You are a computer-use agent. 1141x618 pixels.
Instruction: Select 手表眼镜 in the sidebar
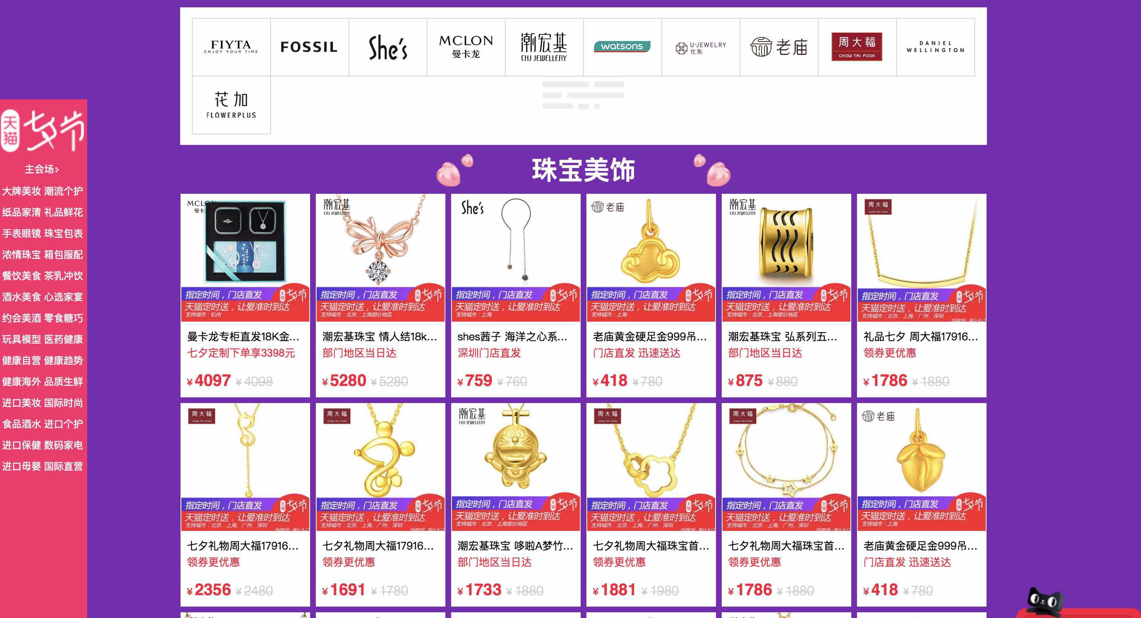tap(21, 234)
